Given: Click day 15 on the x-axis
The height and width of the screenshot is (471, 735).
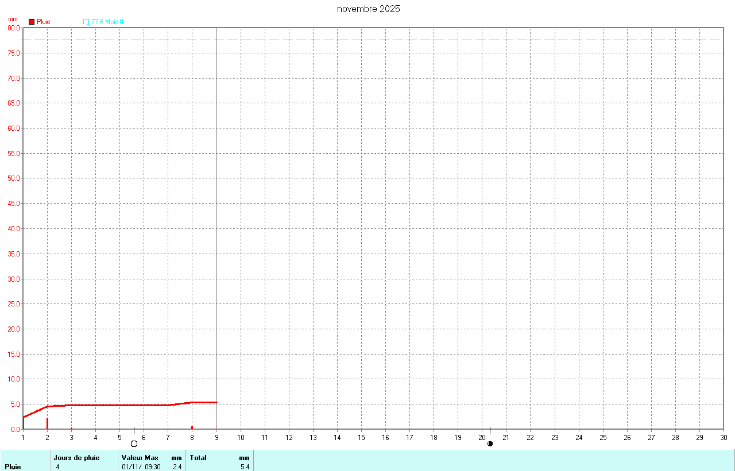Looking at the screenshot, I should pyautogui.click(x=362, y=438).
